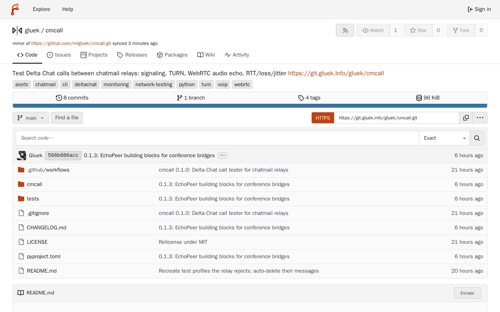Viewport: 500px width, 312px height.
Task: Open the Releases tab
Action: (x=132, y=55)
